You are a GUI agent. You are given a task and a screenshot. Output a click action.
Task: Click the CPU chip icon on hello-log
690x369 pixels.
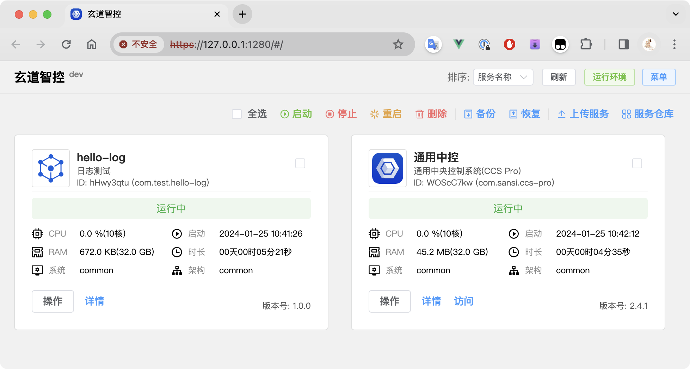[x=37, y=234]
